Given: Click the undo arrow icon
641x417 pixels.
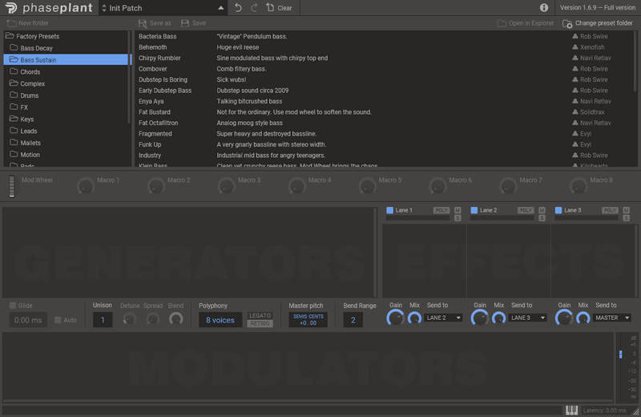Looking at the screenshot, I should coord(237,8).
